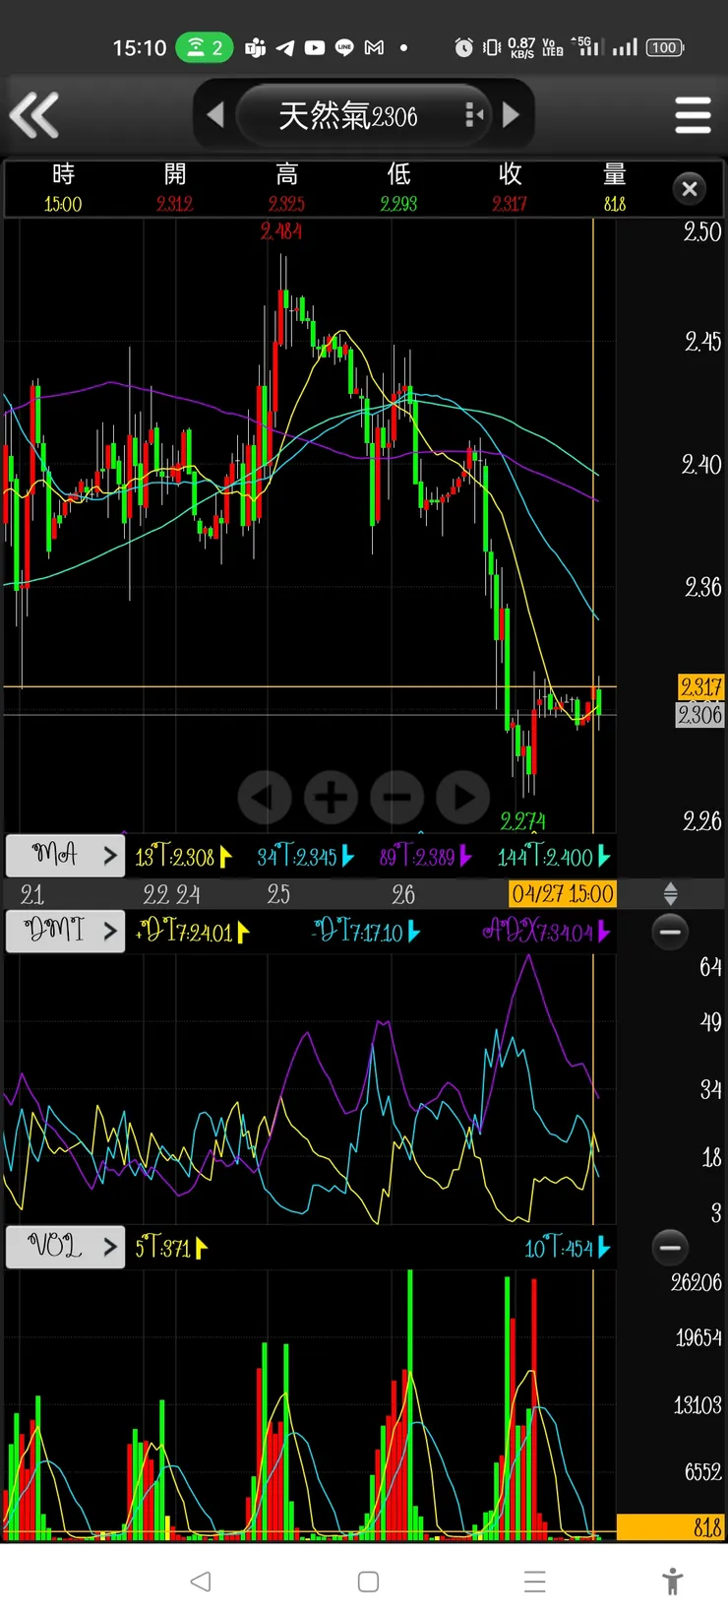
Task: Collapse the DMI panel with minus button
Action: point(670,931)
